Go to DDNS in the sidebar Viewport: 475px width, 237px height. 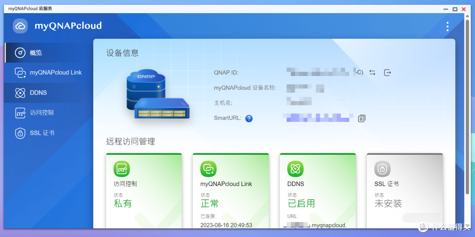click(x=48, y=93)
